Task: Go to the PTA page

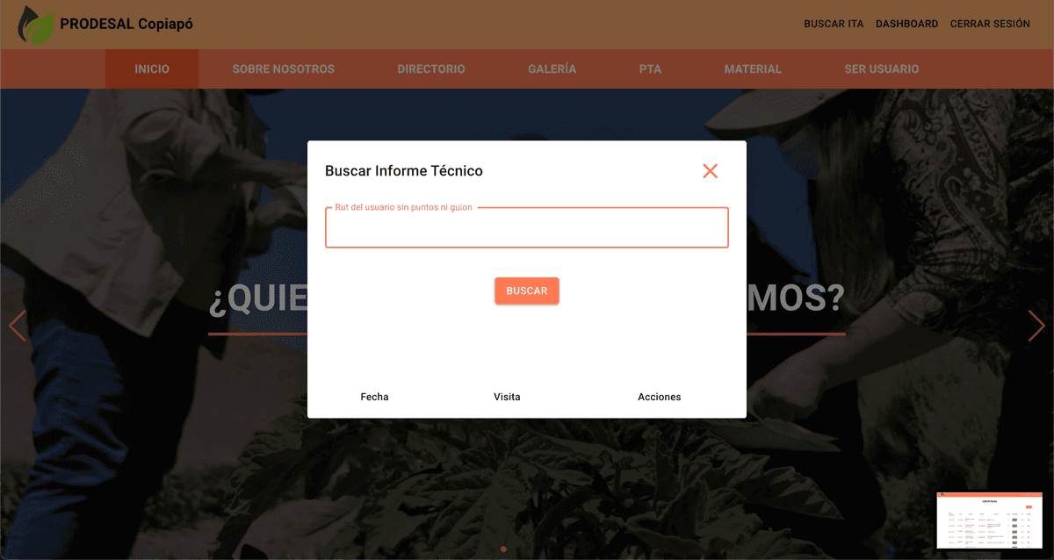Action: [x=651, y=68]
